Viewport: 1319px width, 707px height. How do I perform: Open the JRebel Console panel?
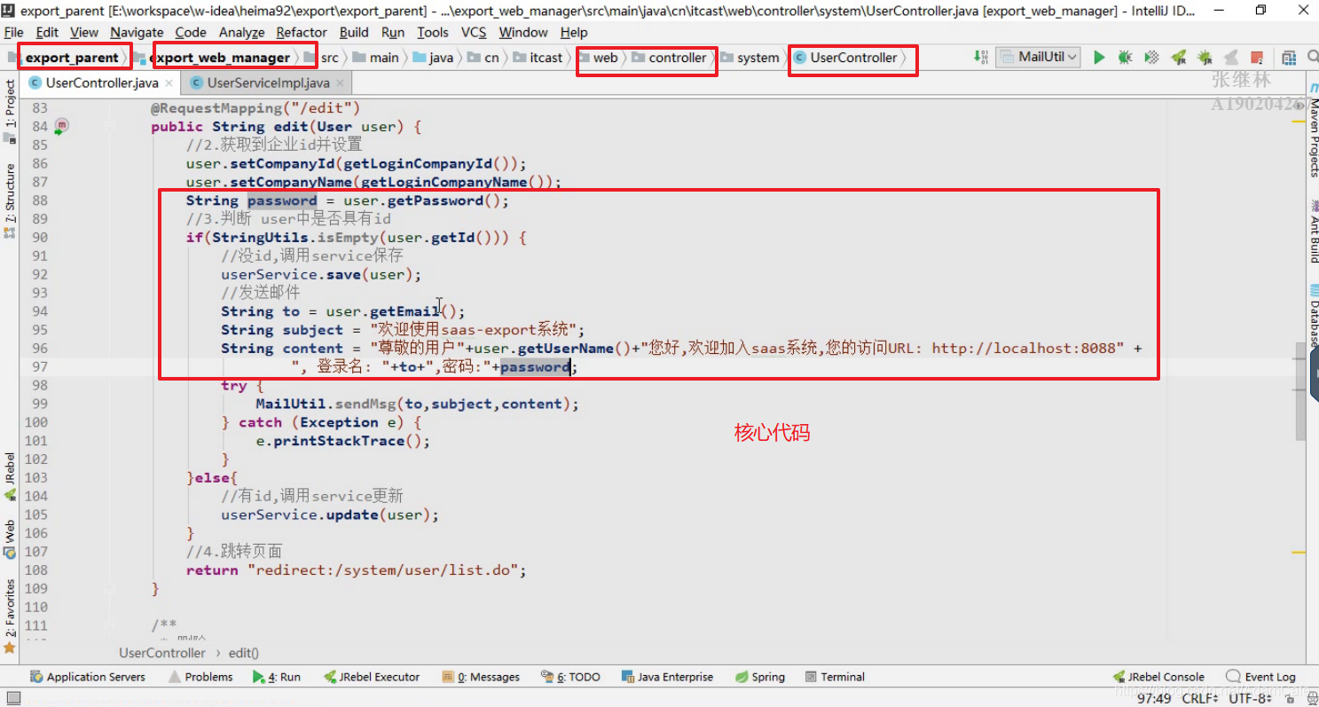(1158, 677)
